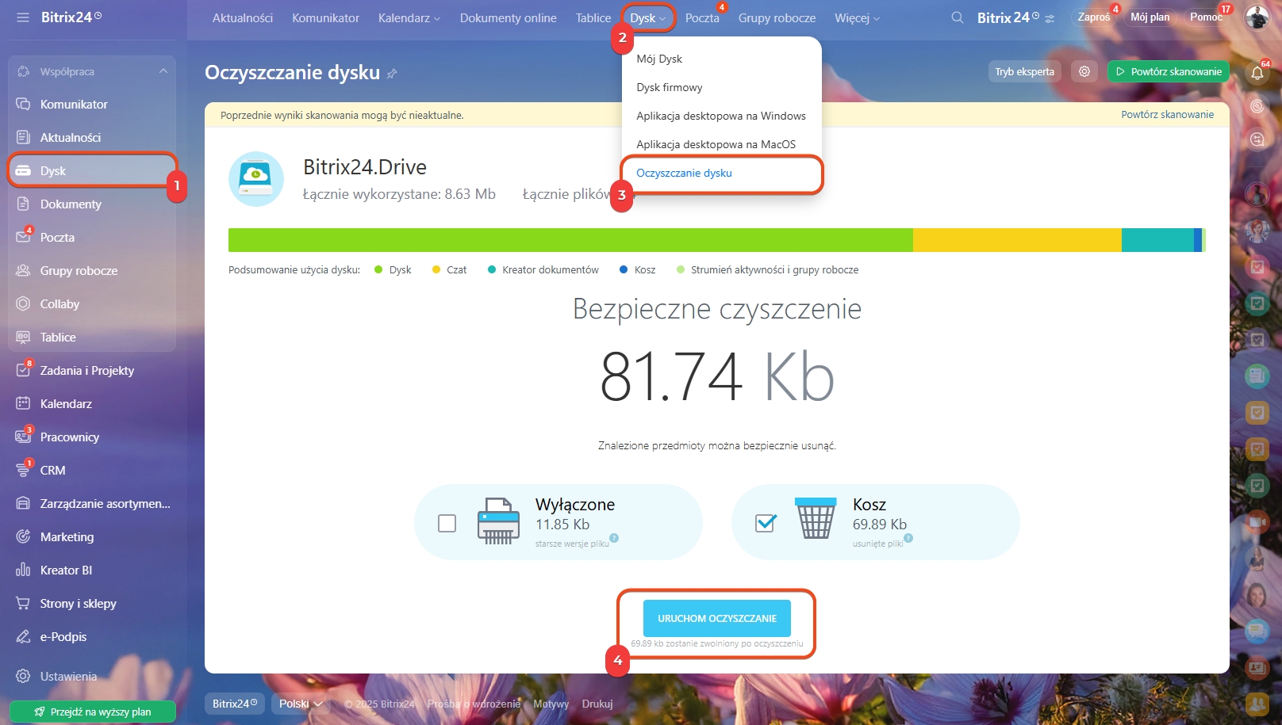1282x725 pixels.
Task: Click the Strony i sklepy cart icon
Action: (x=23, y=603)
